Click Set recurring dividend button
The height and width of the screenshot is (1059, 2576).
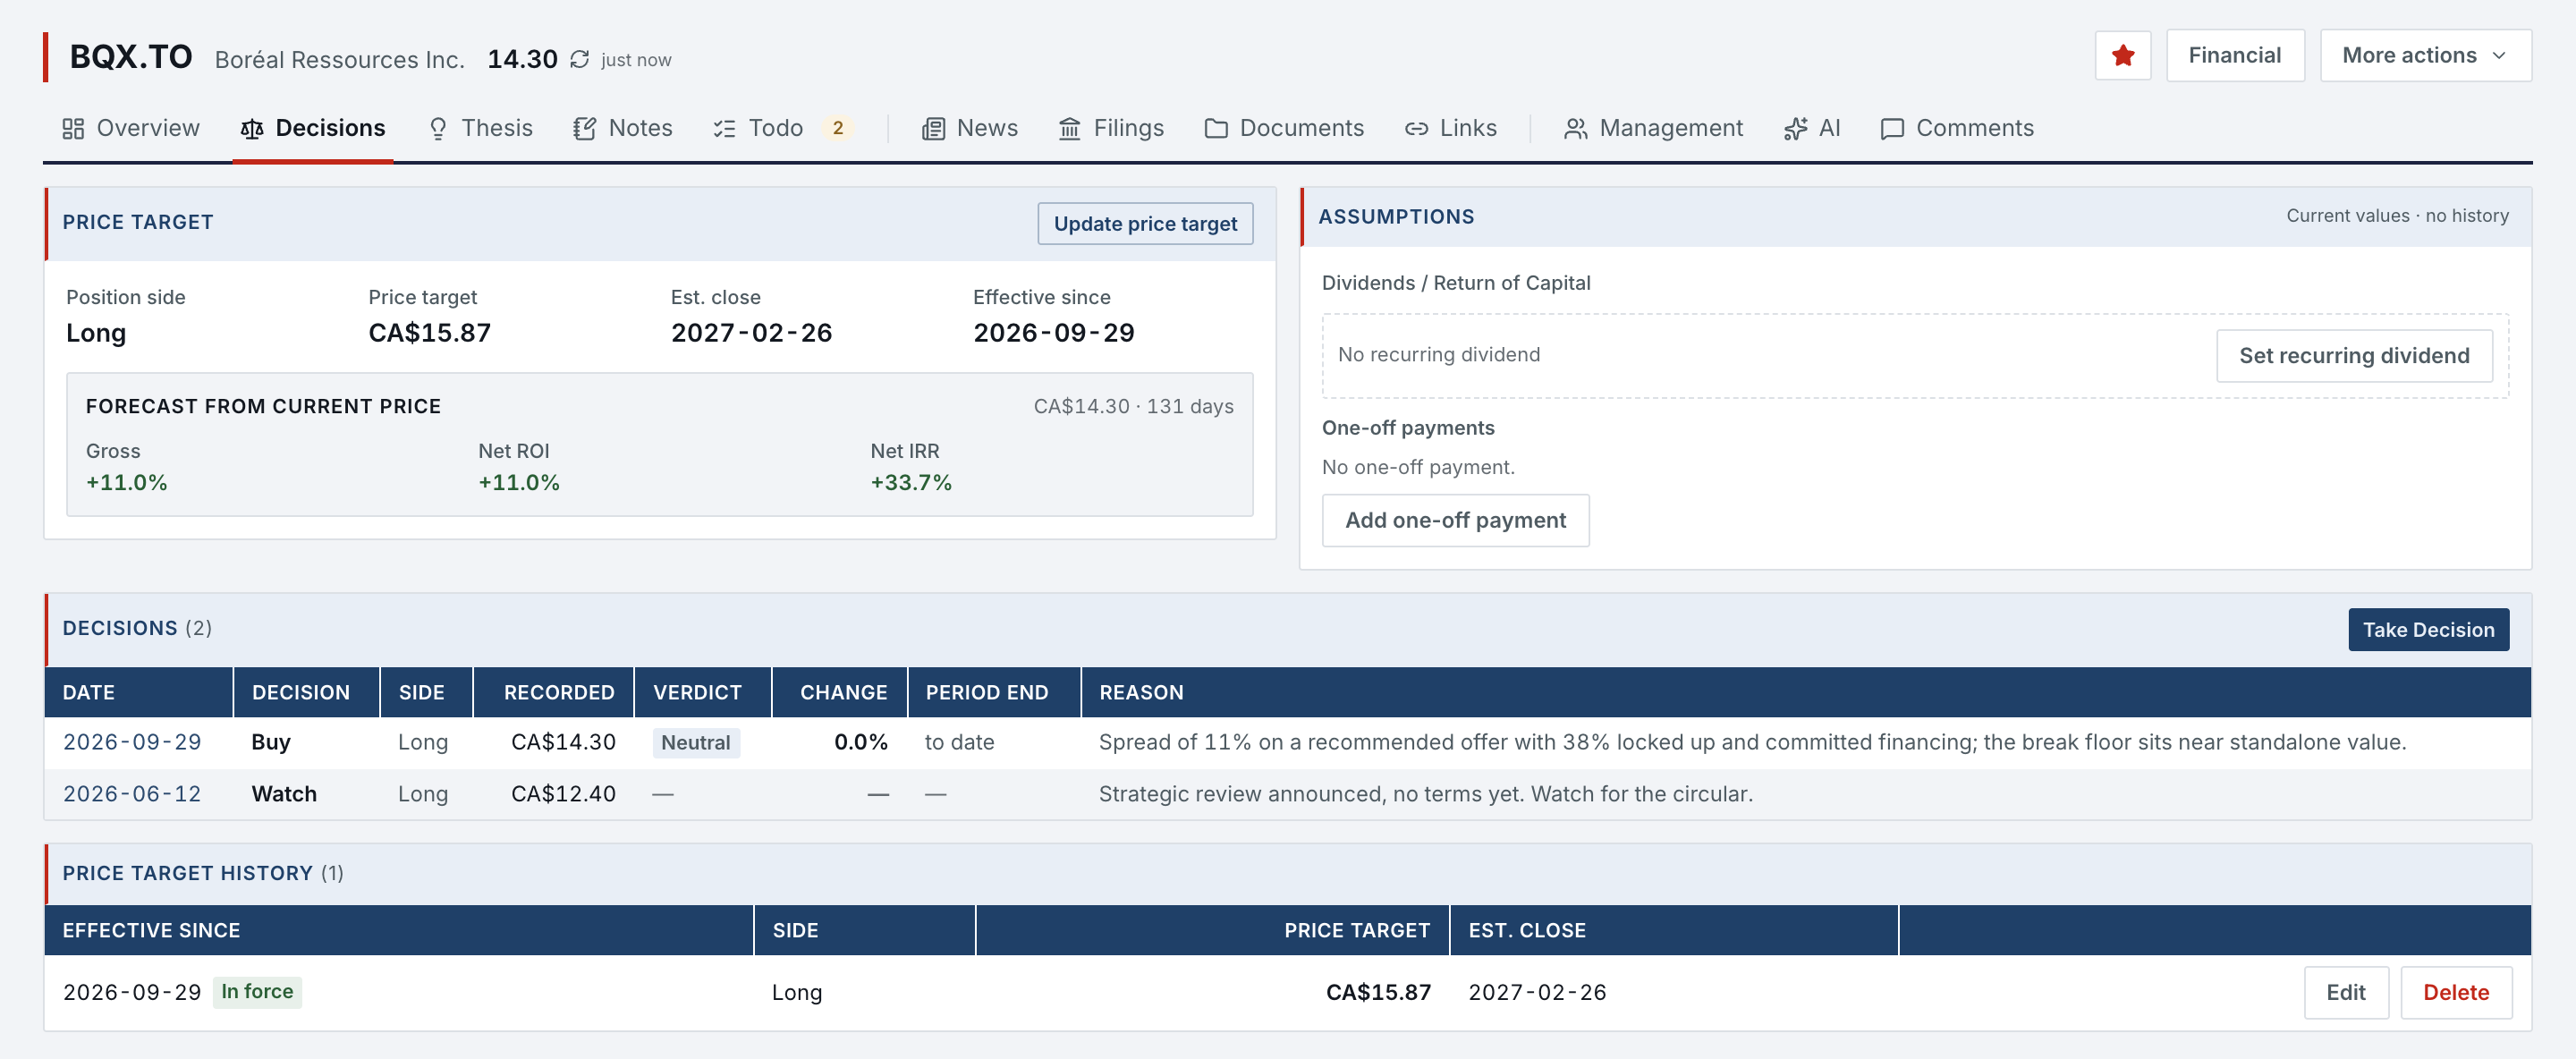pos(2354,356)
